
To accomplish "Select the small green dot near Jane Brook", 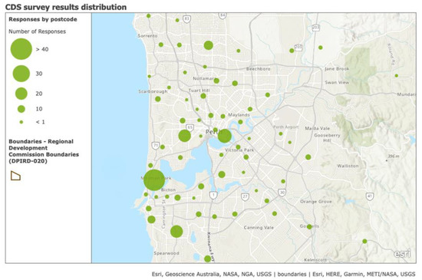I will tap(320, 48).
